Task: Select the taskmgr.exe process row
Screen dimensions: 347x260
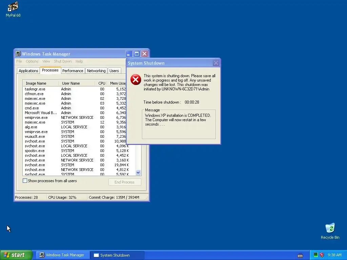Action: point(75,89)
